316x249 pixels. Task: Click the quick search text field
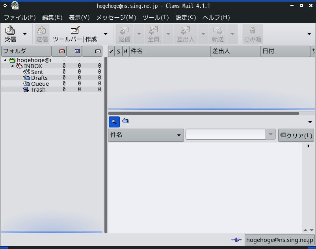(x=225, y=134)
